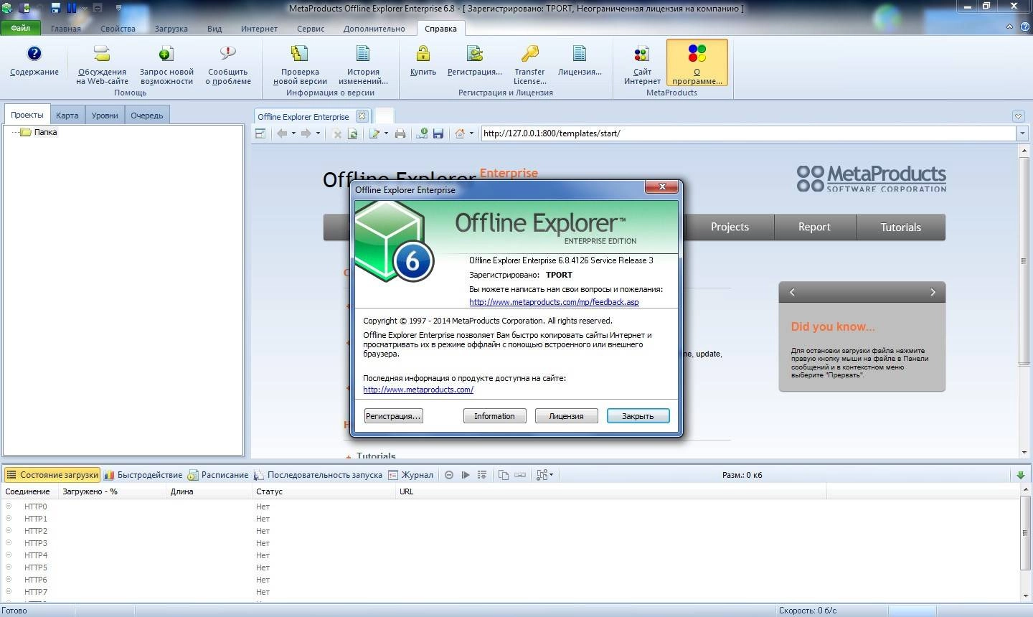
Task: Click Закрыть button in the About dialog
Action: [x=638, y=416]
